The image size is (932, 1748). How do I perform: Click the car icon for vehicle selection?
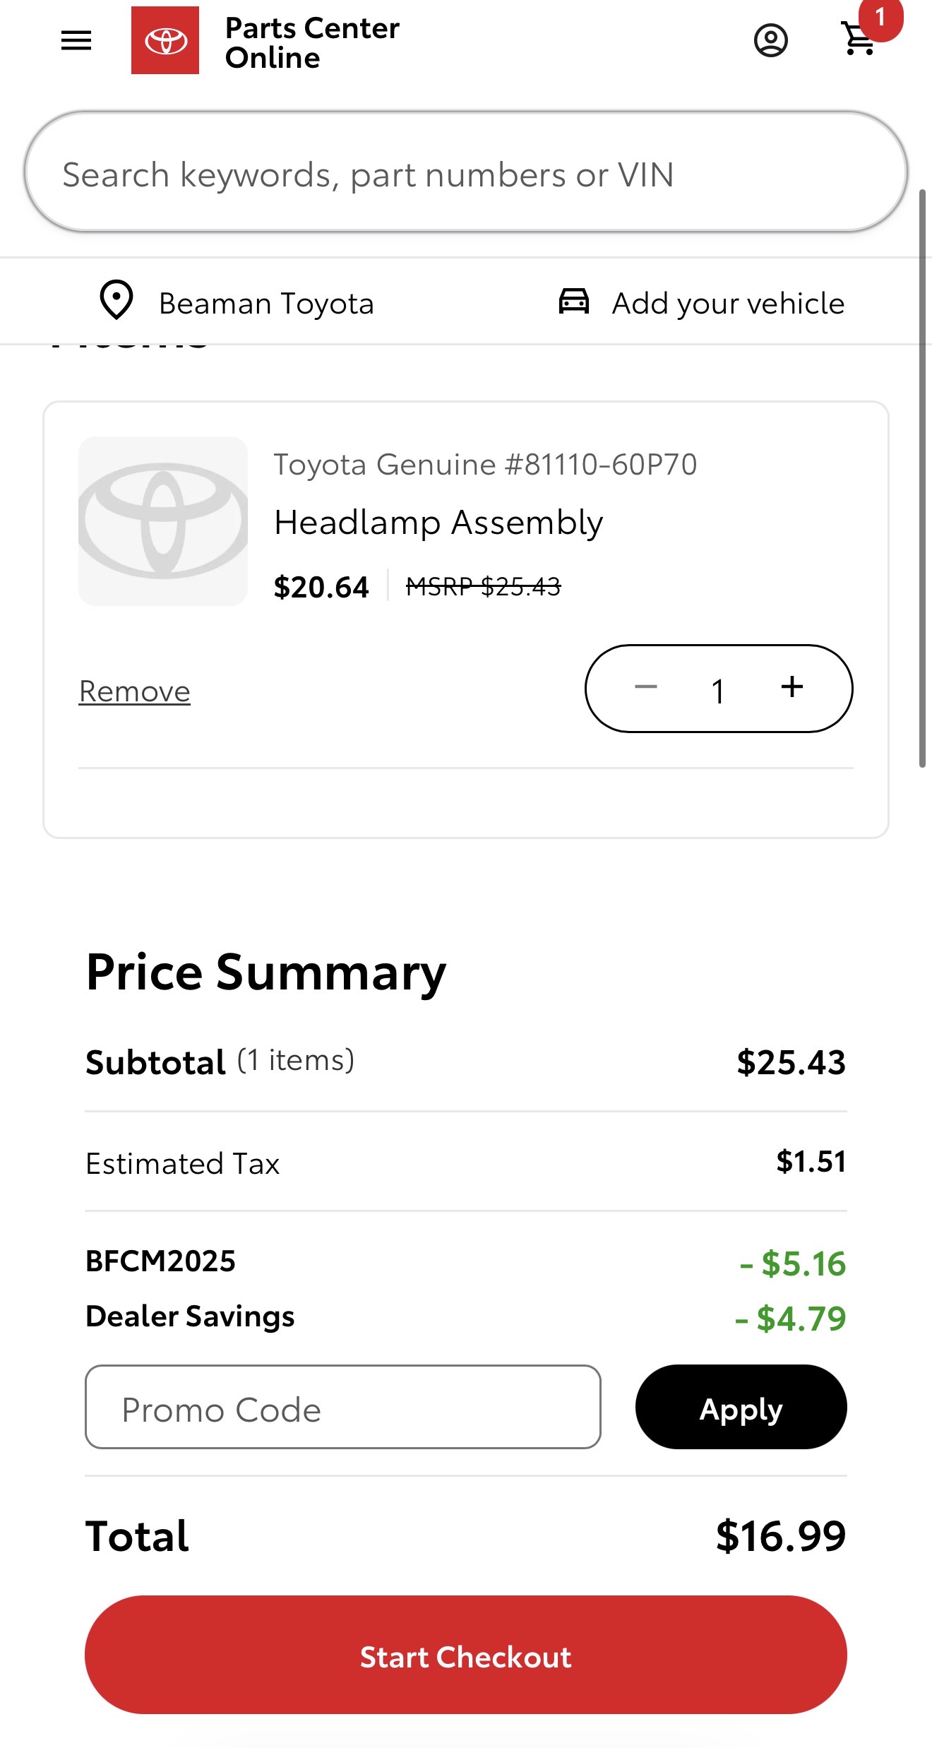pos(573,301)
